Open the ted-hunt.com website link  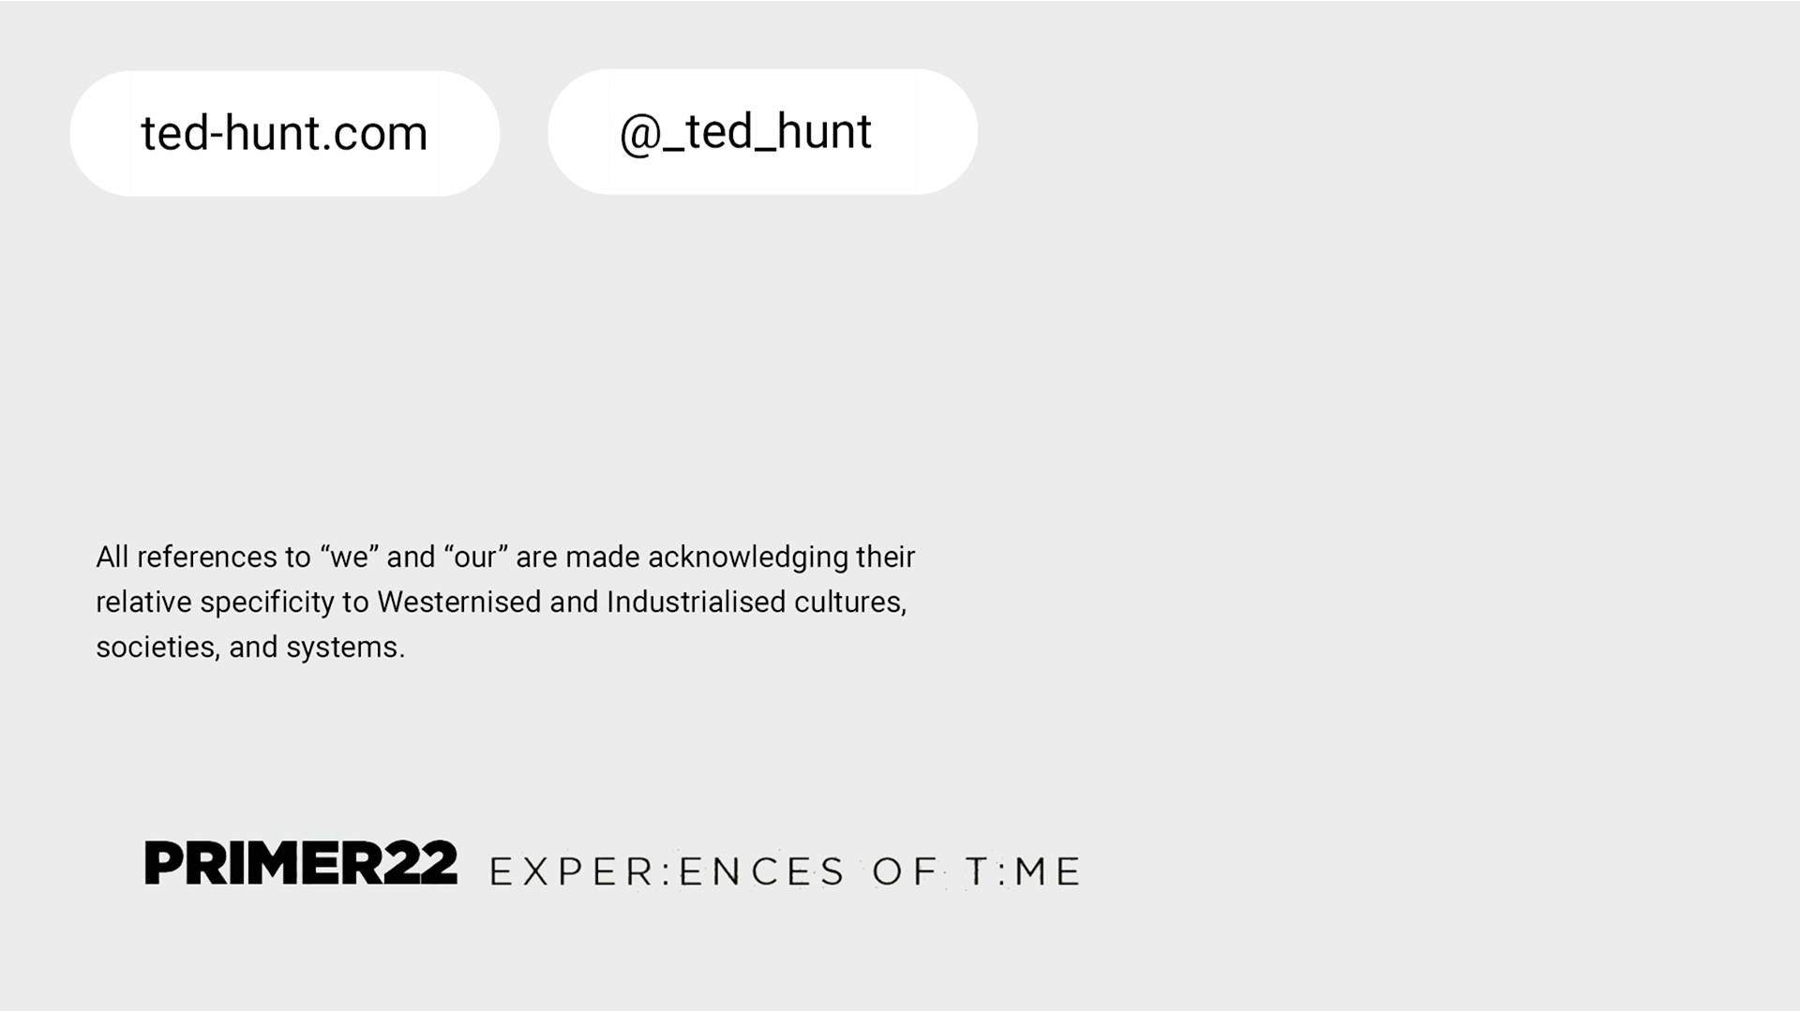point(284,133)
